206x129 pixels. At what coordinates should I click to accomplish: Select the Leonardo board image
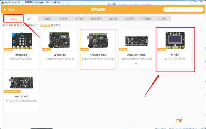59,40
